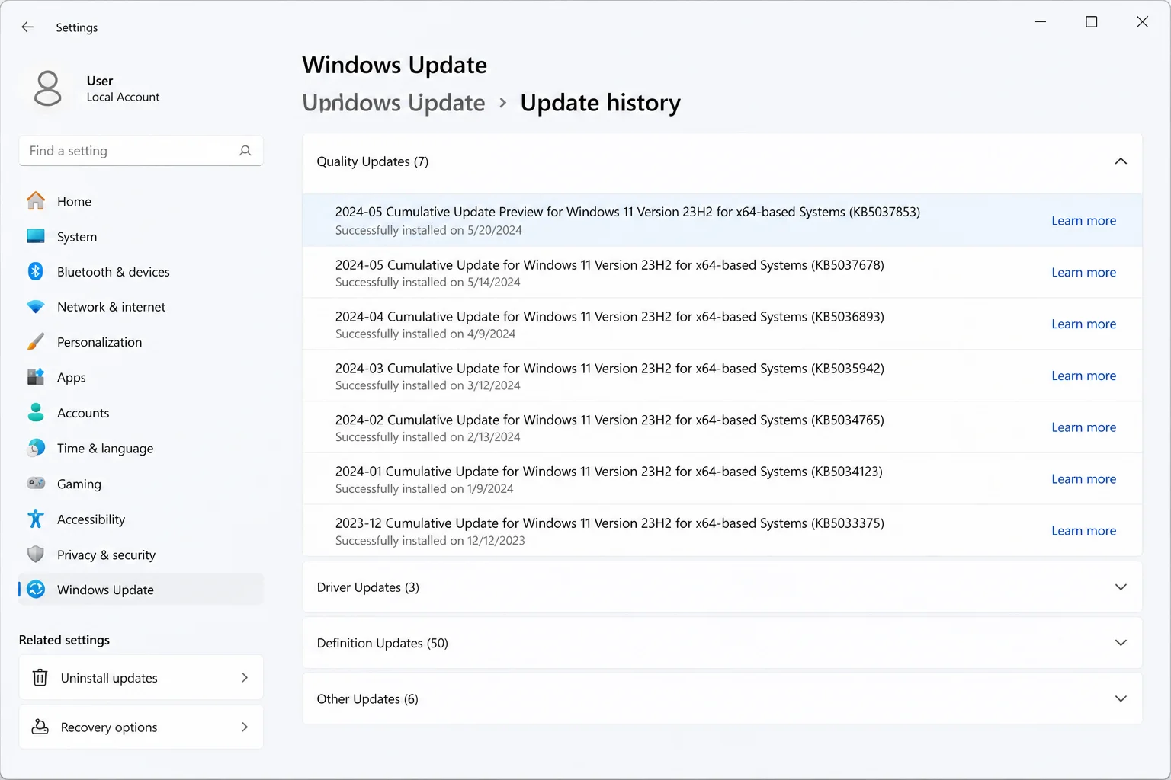
Task: Open the Uninstall updates arrow chevron
Action: [245, 677]
